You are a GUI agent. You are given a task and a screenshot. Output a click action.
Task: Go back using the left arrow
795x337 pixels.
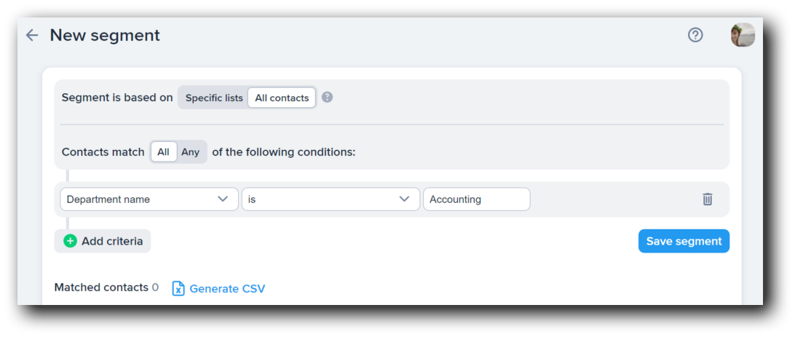pyautogui.click(x=31, y=35)
